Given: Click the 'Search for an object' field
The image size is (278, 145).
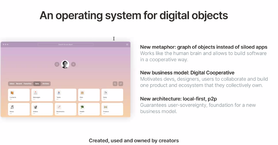Looking at the screenshot, I should coord(66,44).
